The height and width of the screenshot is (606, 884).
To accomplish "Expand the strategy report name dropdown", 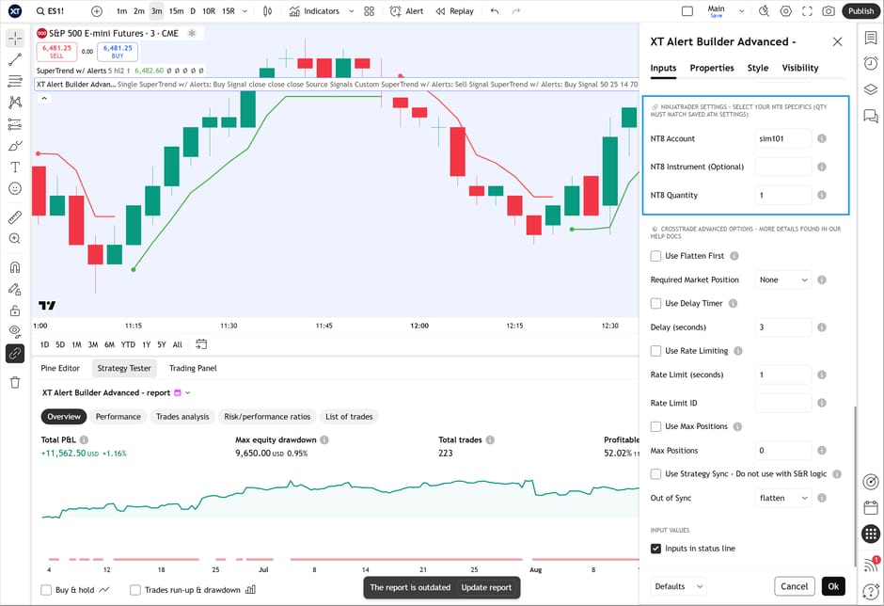I will pos(188,392).
